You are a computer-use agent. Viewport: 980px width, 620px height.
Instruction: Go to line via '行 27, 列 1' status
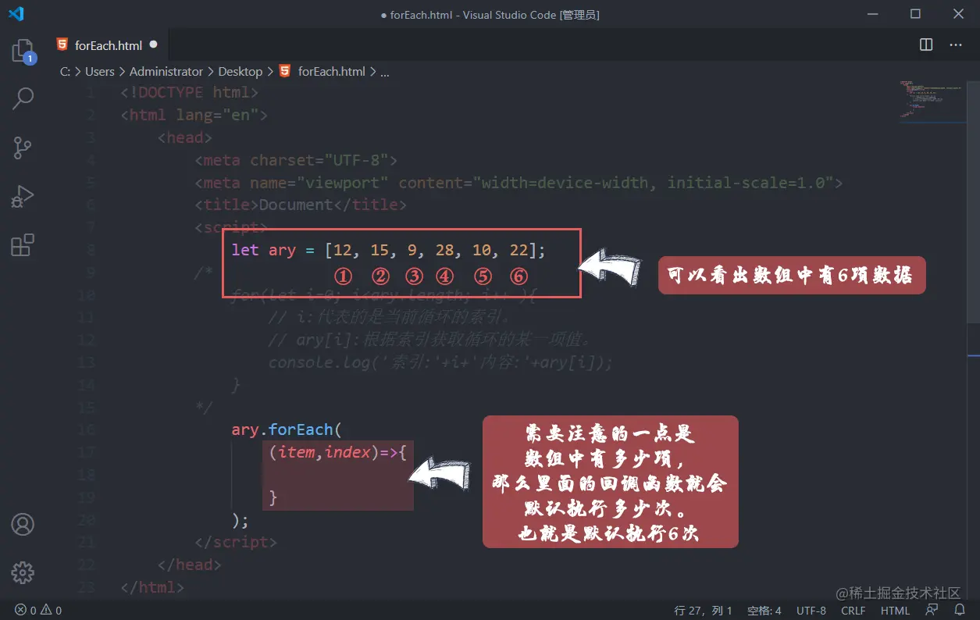(x=703, y=610)
